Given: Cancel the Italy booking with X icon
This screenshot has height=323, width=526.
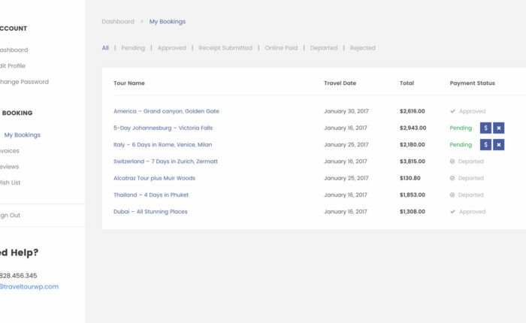Looking at the screenshot, I should click(499, 144).
